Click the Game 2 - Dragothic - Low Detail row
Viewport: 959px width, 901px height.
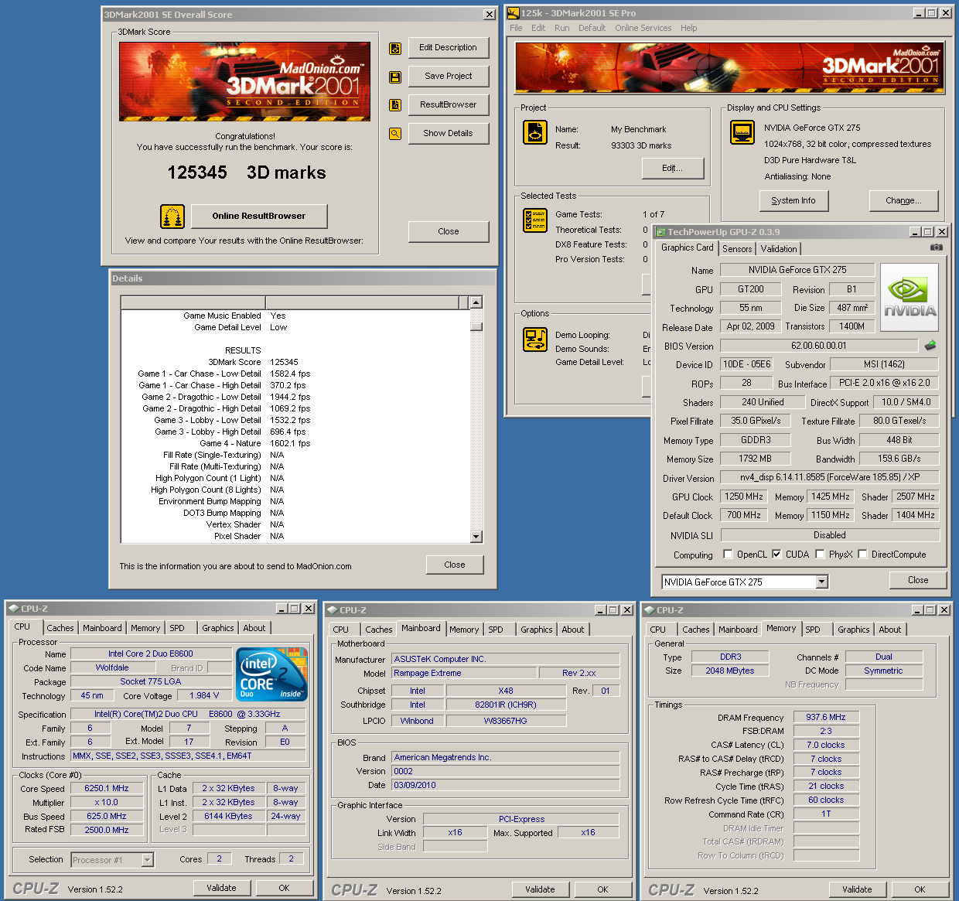[x=295, y=397]
